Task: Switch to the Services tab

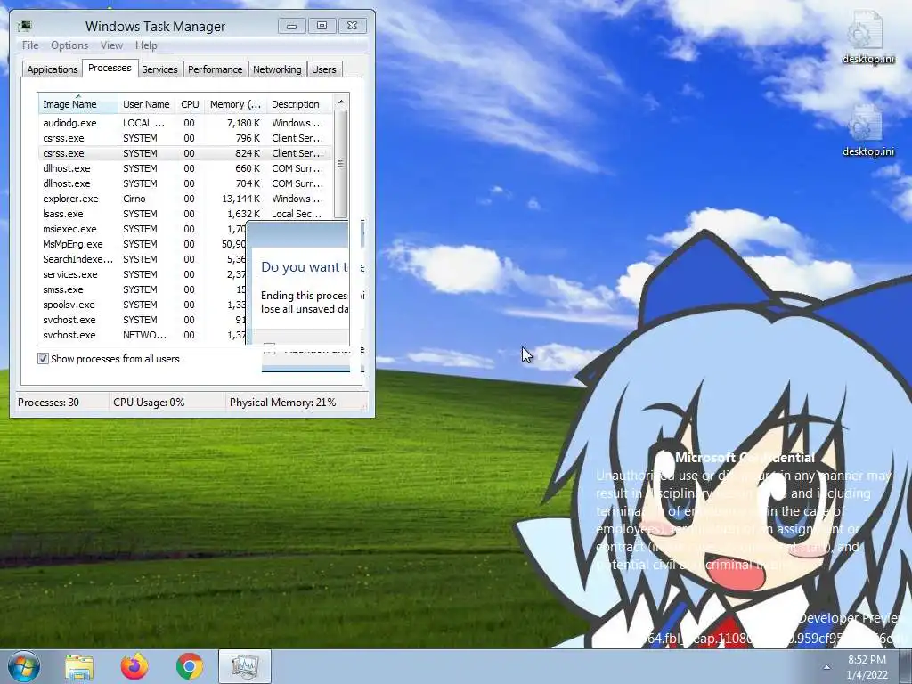Action: 159,69
